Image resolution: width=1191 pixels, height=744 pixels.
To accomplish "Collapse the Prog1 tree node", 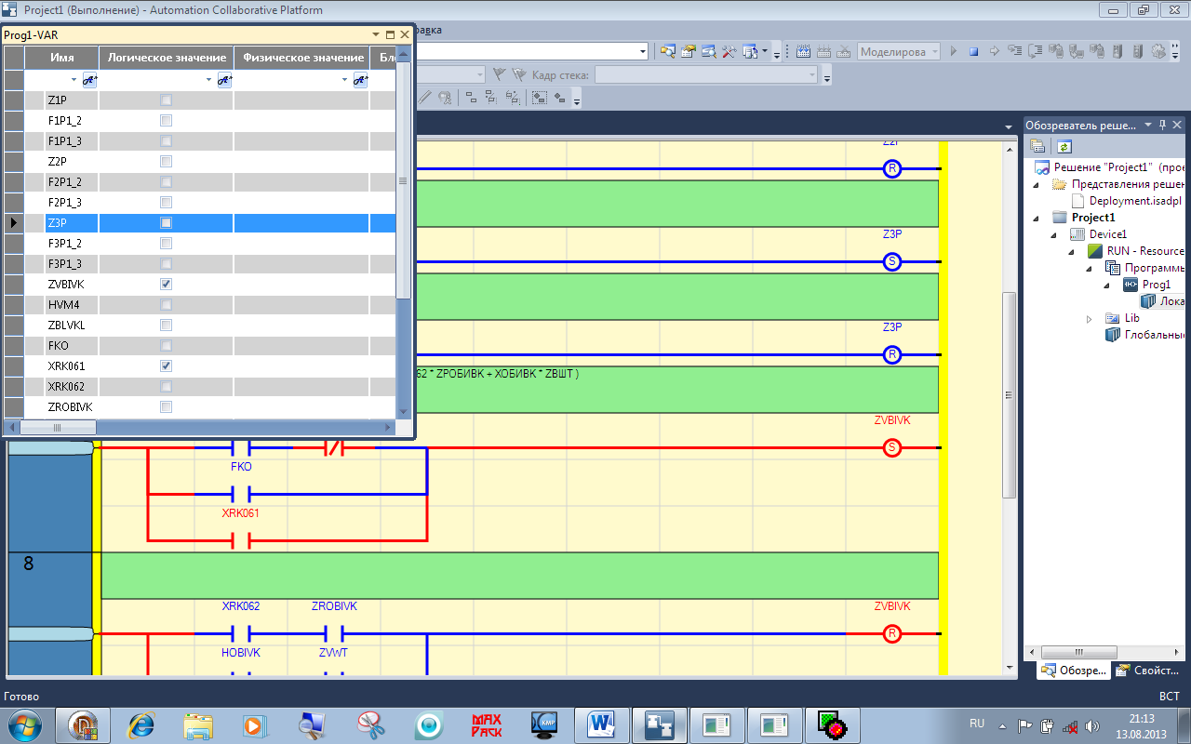I will (x=1108, y=286).
